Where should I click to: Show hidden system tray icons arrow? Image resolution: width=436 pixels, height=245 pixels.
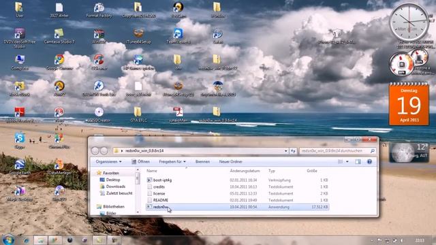(372, 240)
